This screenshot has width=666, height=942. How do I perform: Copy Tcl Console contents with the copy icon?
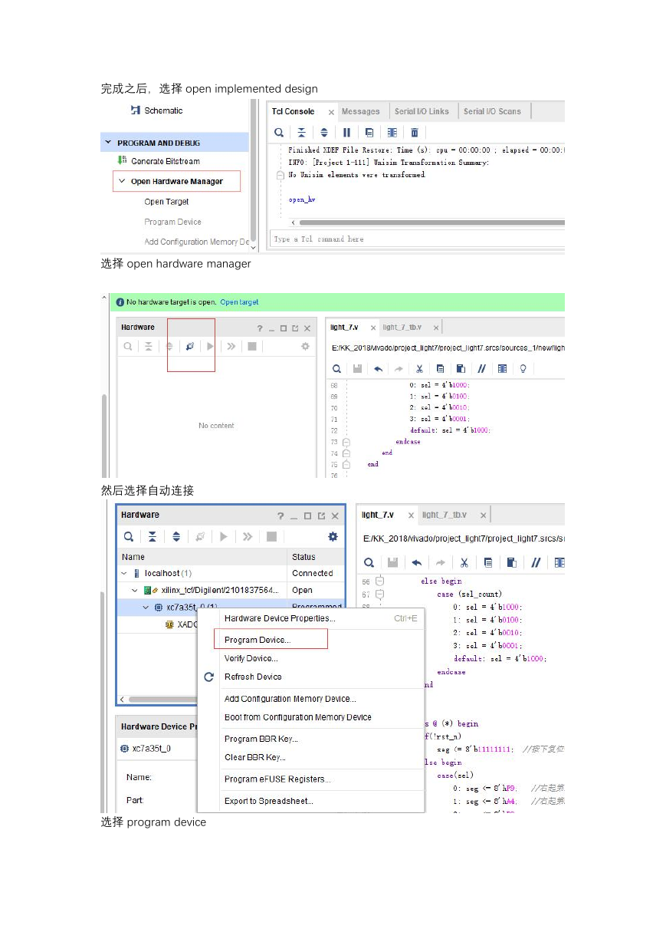369,132
